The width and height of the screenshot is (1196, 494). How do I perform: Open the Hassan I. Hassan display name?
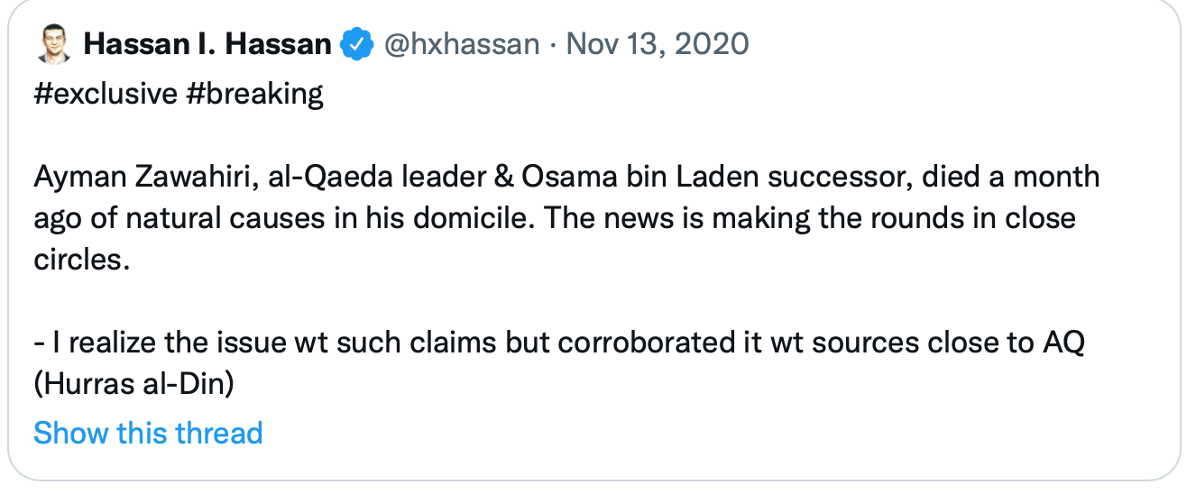pyautogui.click(x=207, y=44)
